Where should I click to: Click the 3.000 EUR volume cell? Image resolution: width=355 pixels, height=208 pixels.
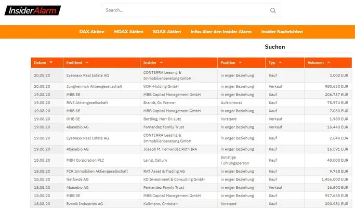[x=328, y=75]
